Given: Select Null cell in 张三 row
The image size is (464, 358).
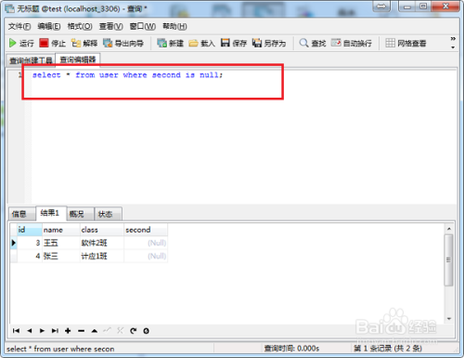Looking at the screenshot, I should point(146,256).
